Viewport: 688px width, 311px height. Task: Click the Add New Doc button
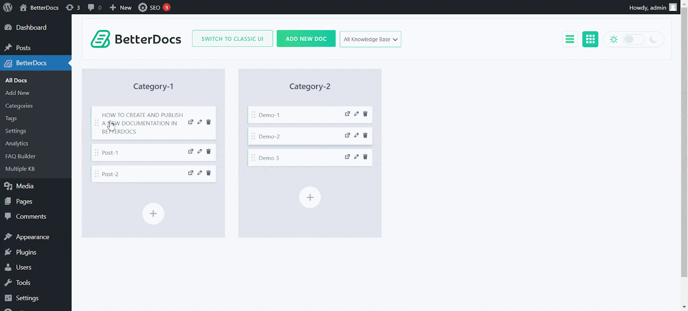coord(306,39)
